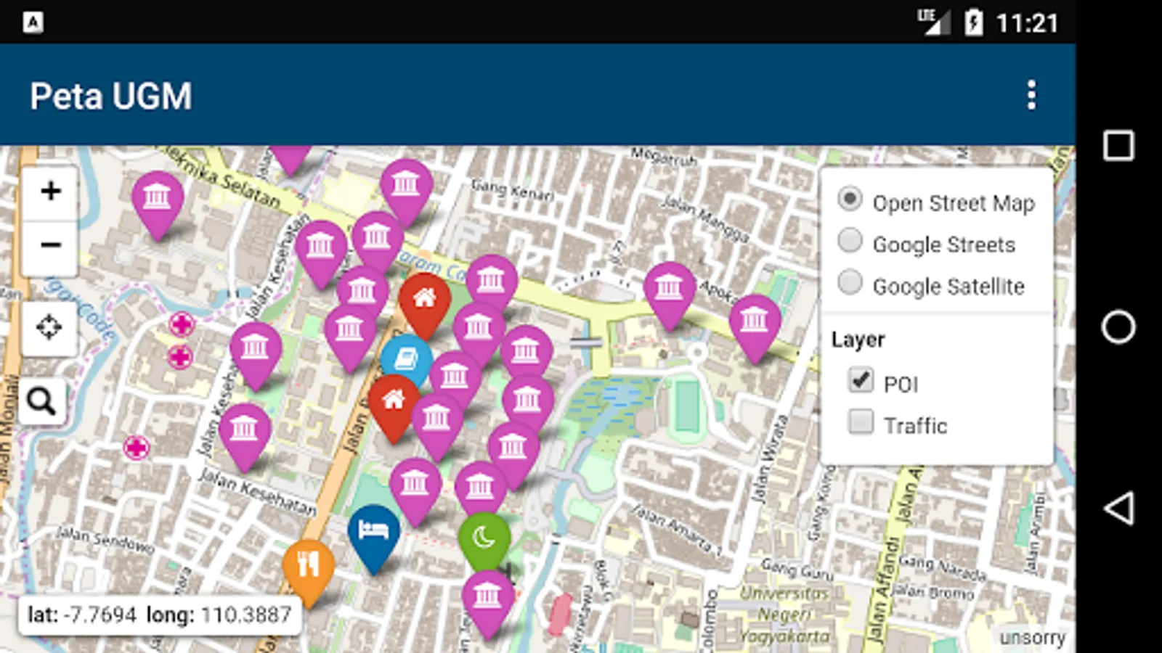Tap the Android home circle button
Viewport: 1162px width, 653px height.
pyautogui.click(x=1118, y=326)
